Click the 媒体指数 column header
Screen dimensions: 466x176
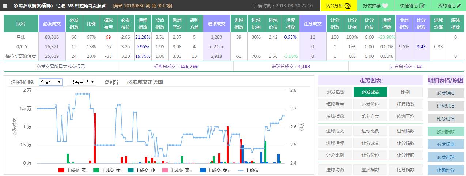[455, 23]
